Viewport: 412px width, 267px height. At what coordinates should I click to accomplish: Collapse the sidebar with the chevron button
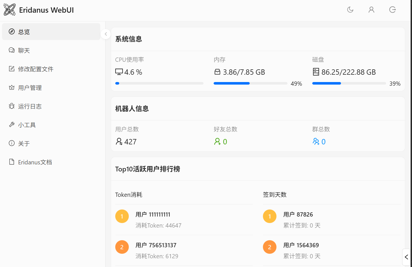click(x=106, y=34)
